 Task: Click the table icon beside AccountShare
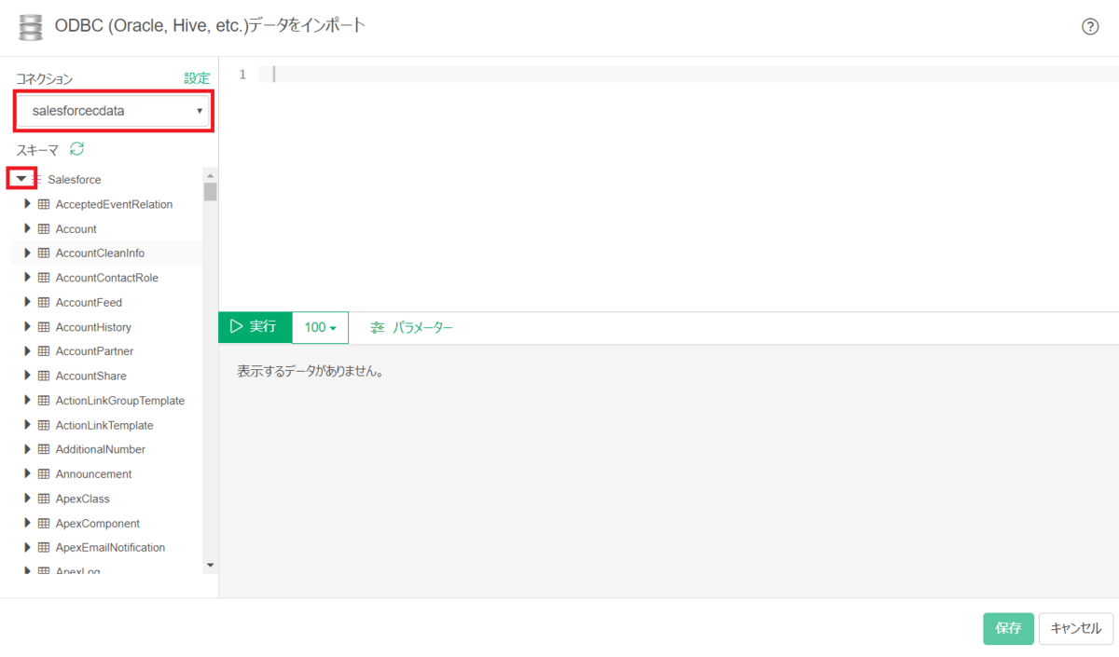[x=44, y=376]
